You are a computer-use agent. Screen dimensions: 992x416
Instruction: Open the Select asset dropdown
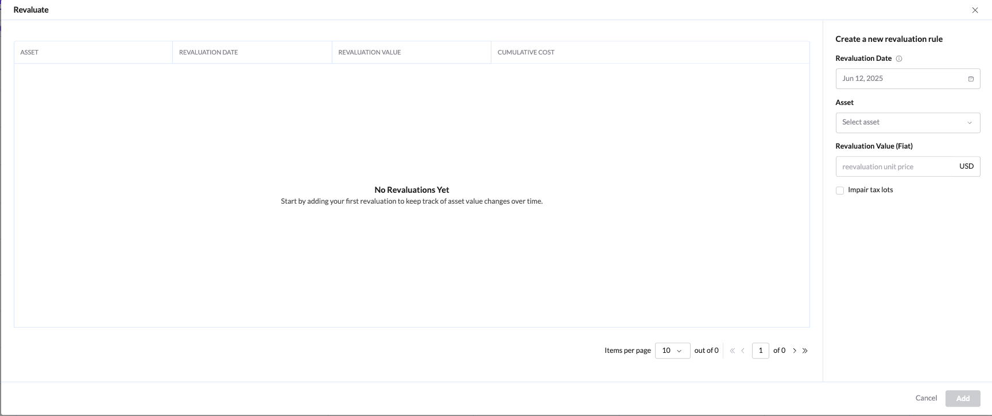[901, 123]
